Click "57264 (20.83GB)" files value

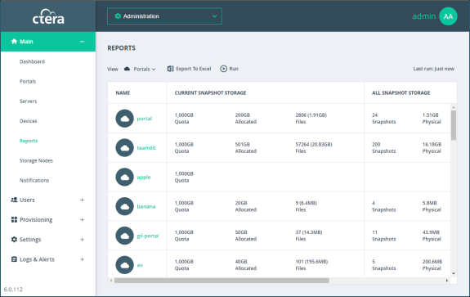point(314,144)
